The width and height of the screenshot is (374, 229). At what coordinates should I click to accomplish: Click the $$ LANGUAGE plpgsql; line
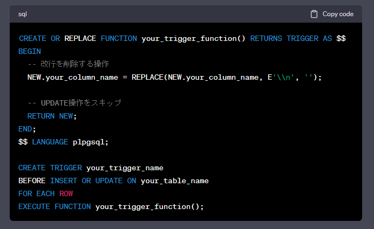63,142
